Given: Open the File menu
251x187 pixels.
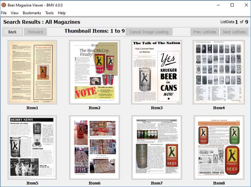Looking at the screenshot, I should tap(4, 13).
